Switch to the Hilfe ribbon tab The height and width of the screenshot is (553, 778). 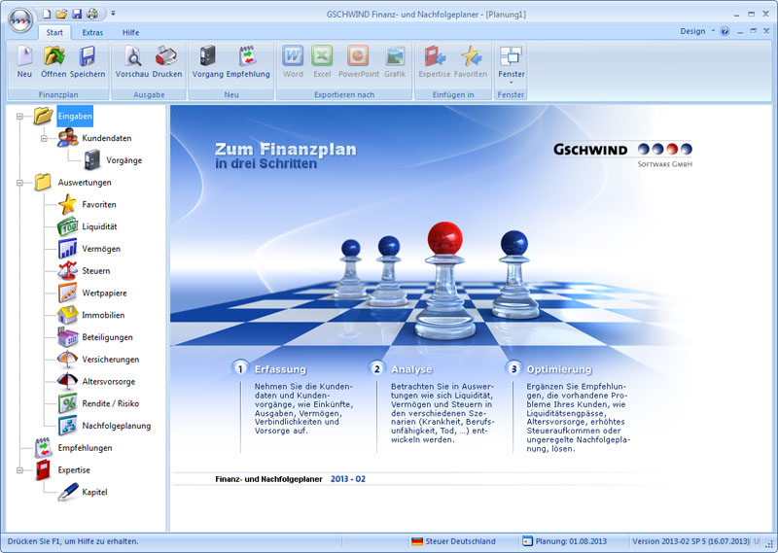pyautogui.click(x=130, y=32)
